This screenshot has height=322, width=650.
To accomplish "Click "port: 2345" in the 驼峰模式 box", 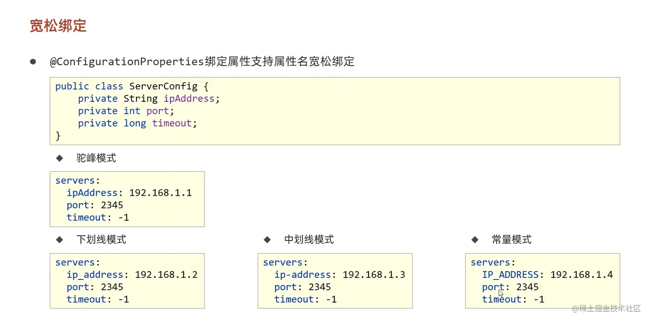I will pyautogui.click(x=95, y=205).
